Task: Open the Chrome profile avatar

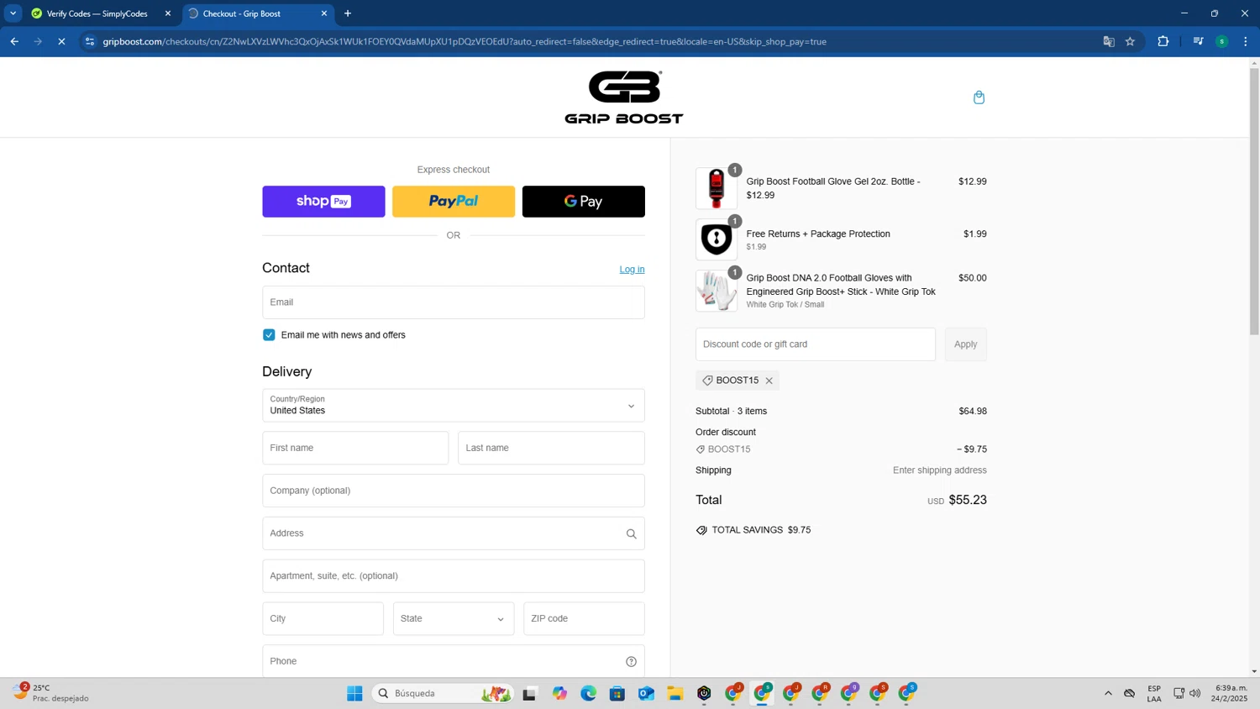Action: pos(1222,41)
